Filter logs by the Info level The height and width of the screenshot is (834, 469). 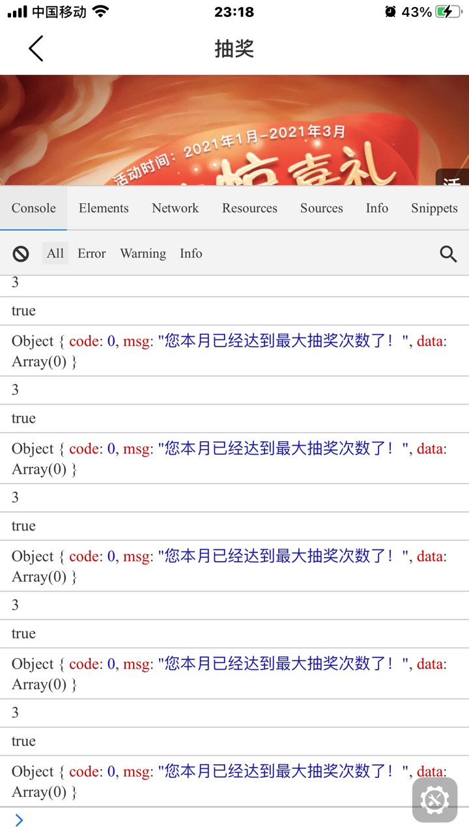pyautogui.click(x=191, y=253)
